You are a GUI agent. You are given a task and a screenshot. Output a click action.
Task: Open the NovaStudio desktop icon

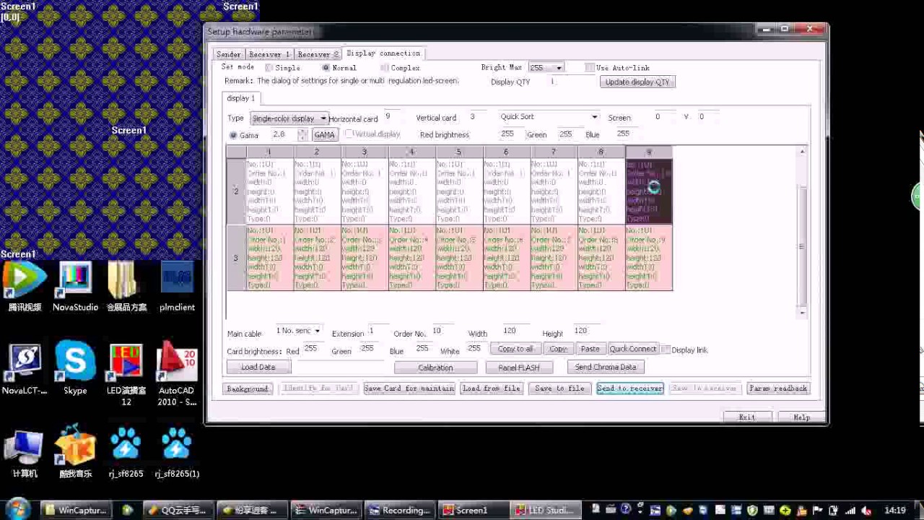coord(75,287)
